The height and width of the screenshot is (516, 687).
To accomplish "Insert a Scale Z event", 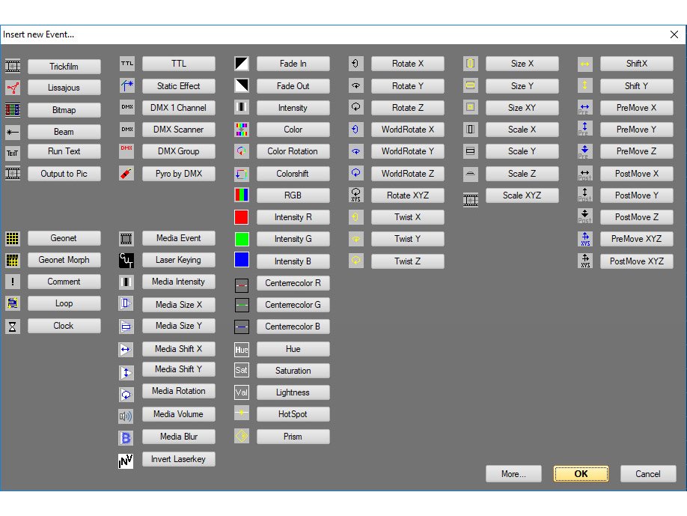I will (x=522, y=174).
